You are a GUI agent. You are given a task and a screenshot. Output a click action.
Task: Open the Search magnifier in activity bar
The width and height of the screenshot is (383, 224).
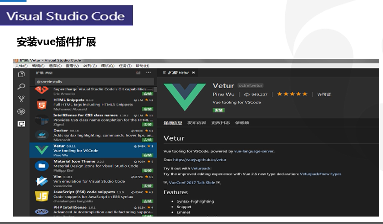pos(21,87)
